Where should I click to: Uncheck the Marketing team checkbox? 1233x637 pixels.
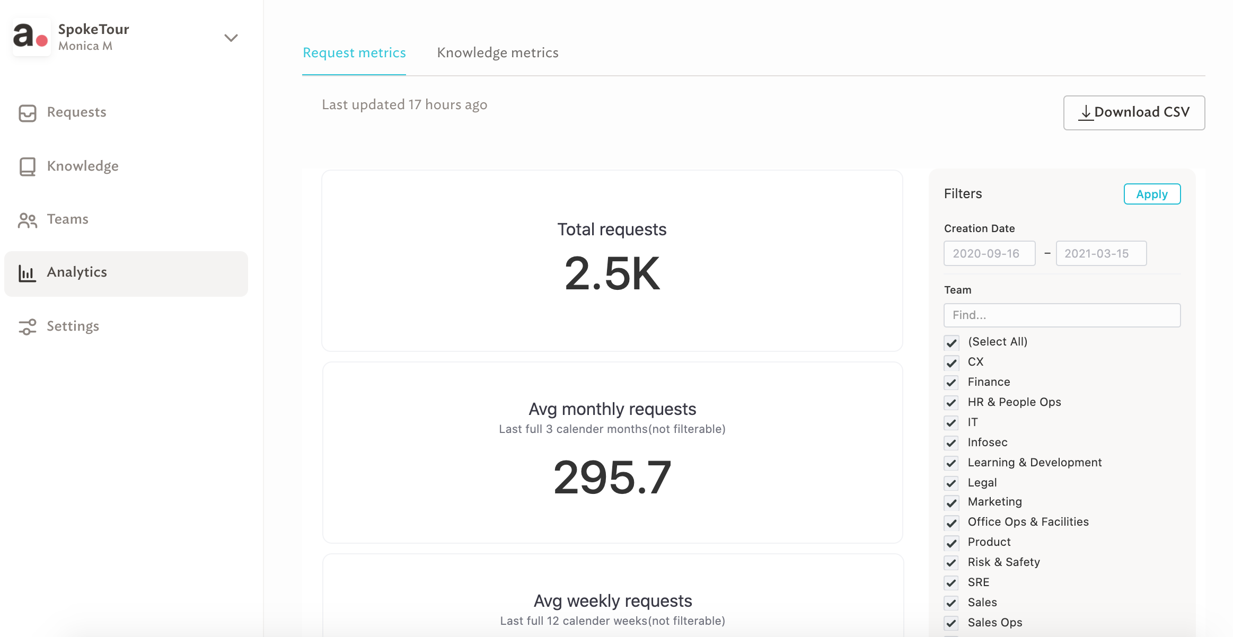(x=952, y=502)
